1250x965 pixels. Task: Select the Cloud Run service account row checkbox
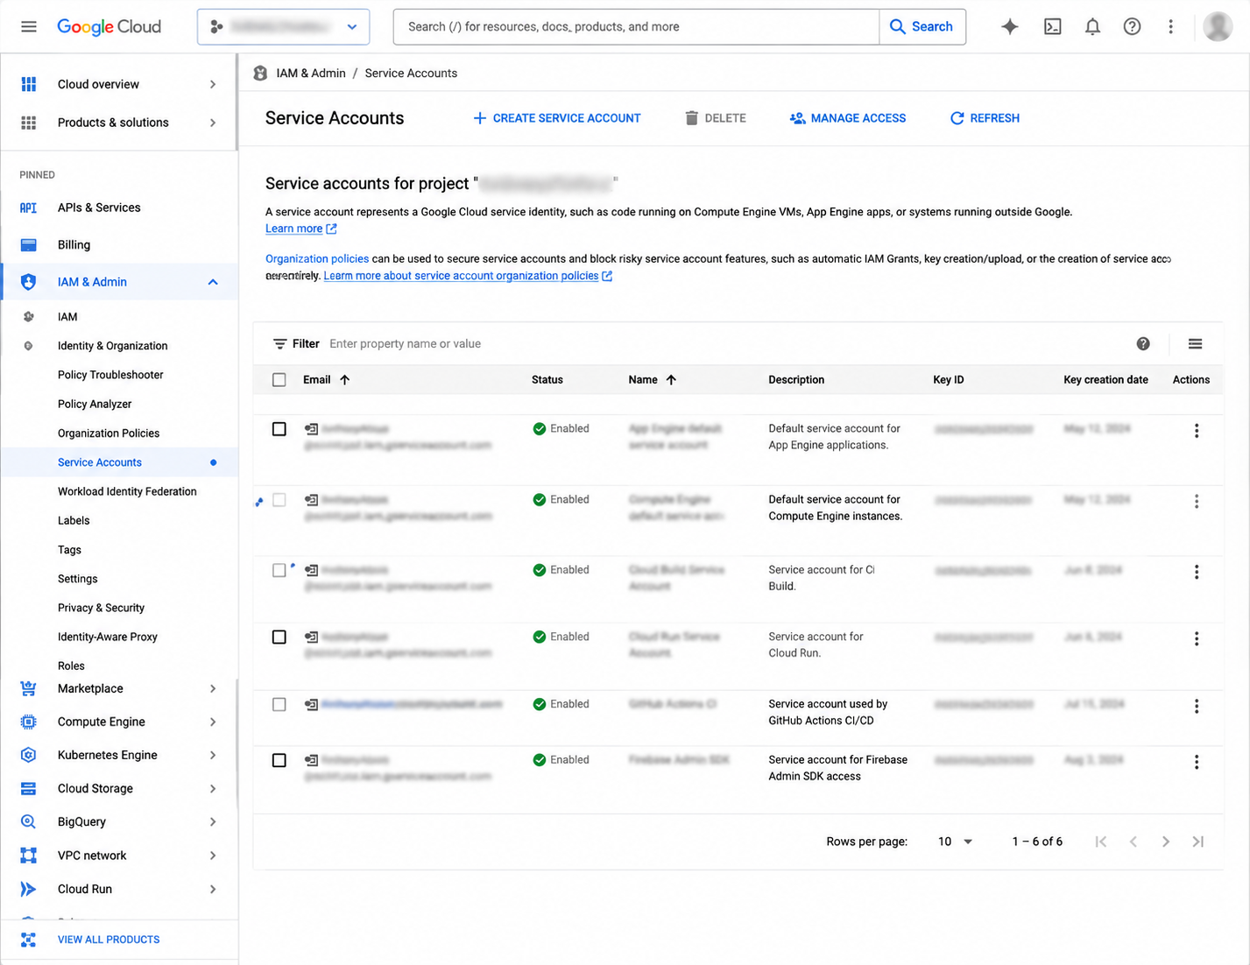[x=279, y=637]
